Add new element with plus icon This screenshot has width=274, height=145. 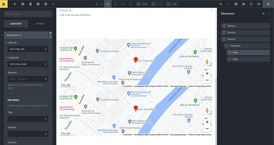53,4
